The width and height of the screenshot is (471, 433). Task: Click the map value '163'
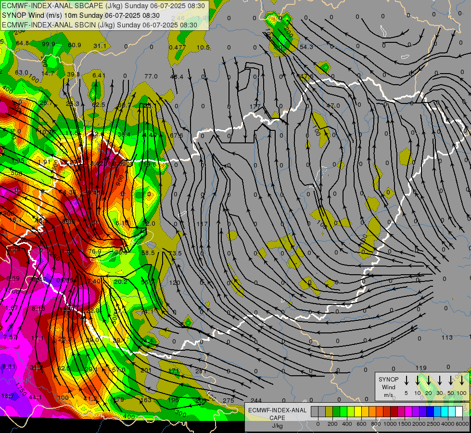click(x=146, y=400)
